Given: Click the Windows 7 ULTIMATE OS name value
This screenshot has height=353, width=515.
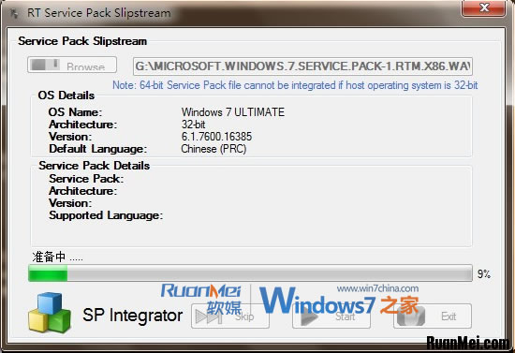Looking at the screenshot, I should tap(233, 112).
